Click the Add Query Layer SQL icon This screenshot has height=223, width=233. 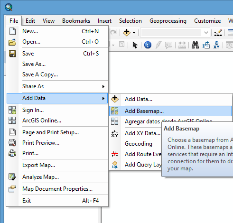115,165
